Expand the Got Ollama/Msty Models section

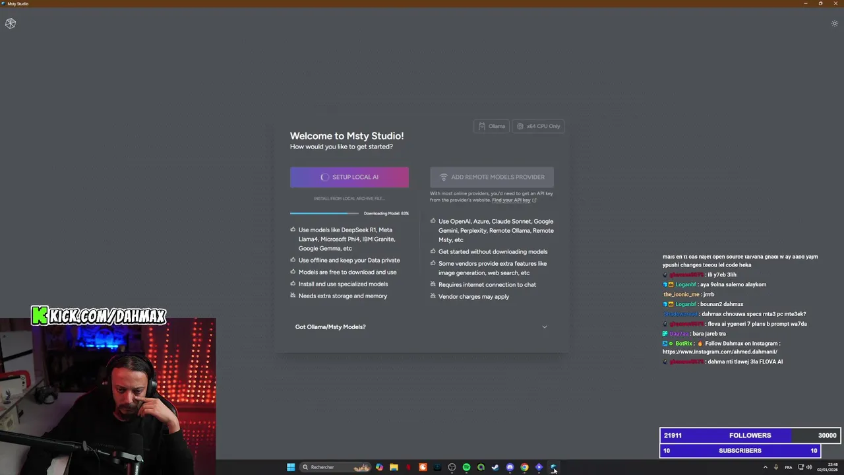421,327
